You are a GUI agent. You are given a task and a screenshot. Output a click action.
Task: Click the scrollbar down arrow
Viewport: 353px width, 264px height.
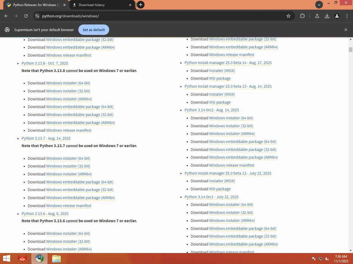[x=351, y=251]
